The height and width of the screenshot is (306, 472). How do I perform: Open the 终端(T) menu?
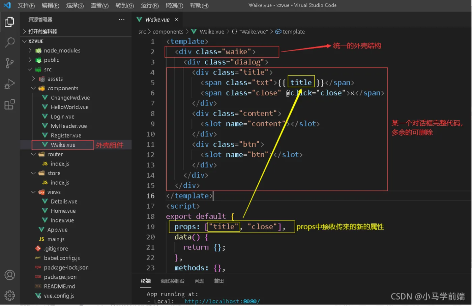coord(174,5)
